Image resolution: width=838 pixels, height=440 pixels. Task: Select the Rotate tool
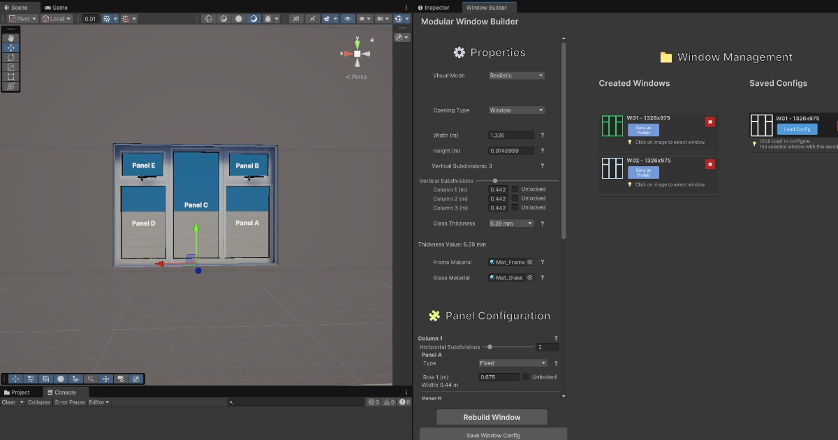click(x=10, y=57)
